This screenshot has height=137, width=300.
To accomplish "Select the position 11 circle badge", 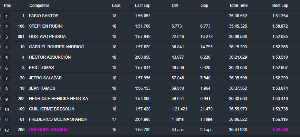I will click(x=7, y=120).
